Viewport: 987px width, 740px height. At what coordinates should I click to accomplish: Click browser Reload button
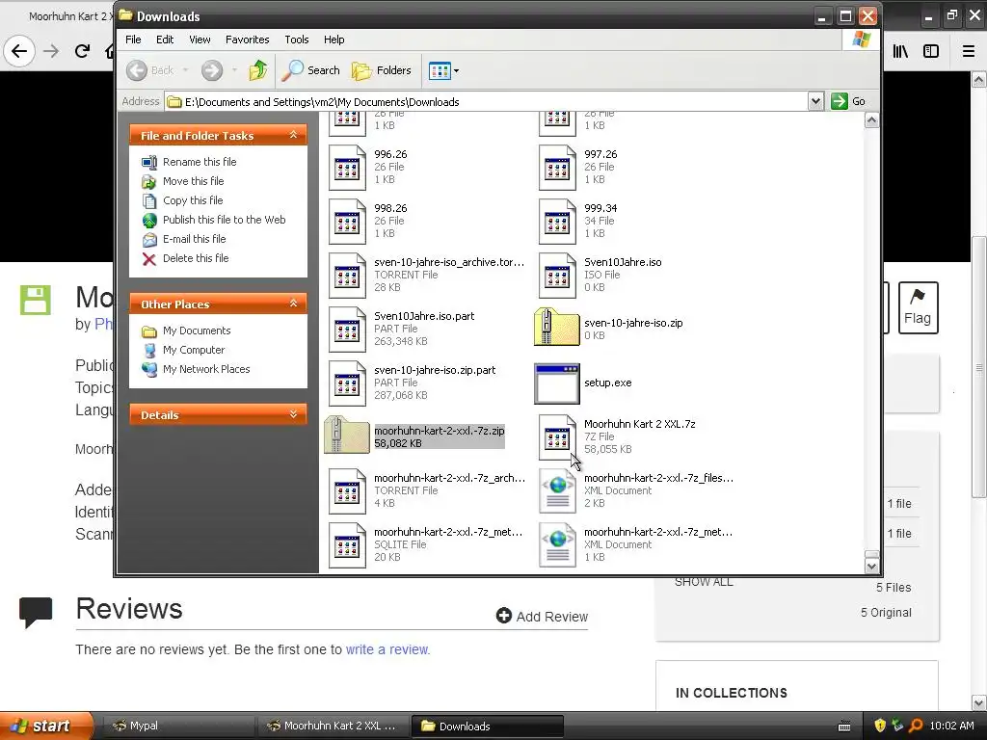pyautogui.click(x=82, y=51)
